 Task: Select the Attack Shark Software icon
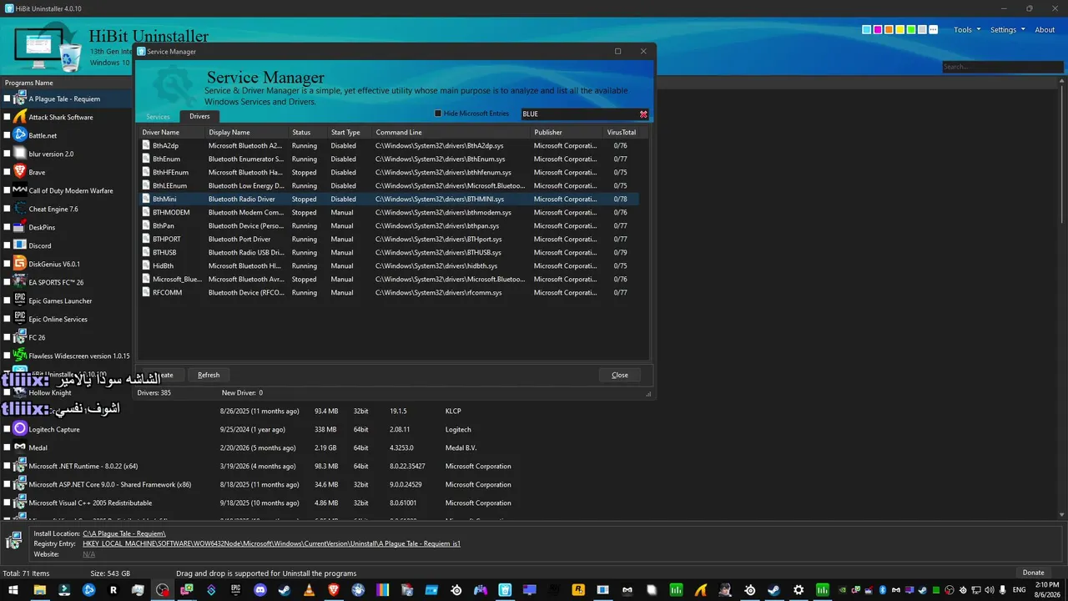[20, 117]
